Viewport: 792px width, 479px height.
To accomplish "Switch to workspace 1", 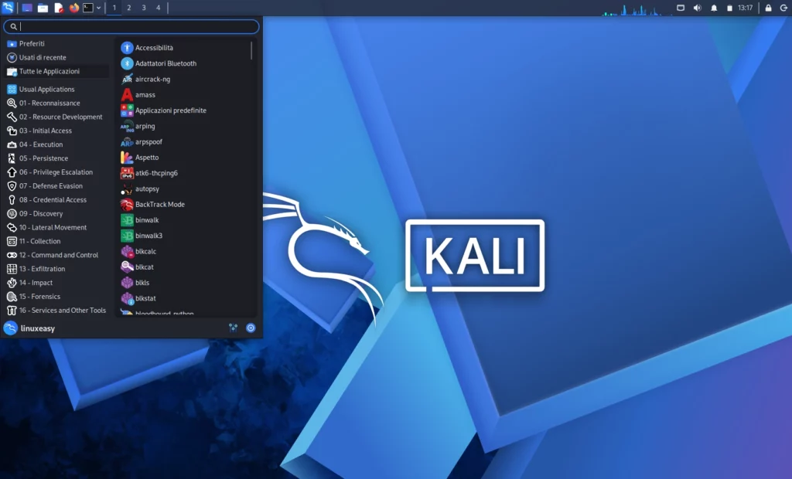I will tap(114, 8).
